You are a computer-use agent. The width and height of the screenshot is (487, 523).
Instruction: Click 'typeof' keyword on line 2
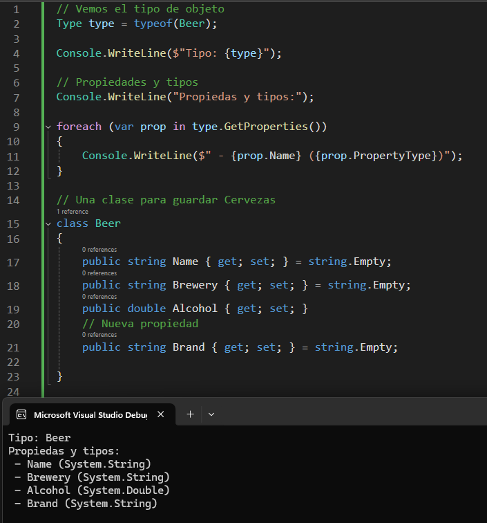point(153,24)
